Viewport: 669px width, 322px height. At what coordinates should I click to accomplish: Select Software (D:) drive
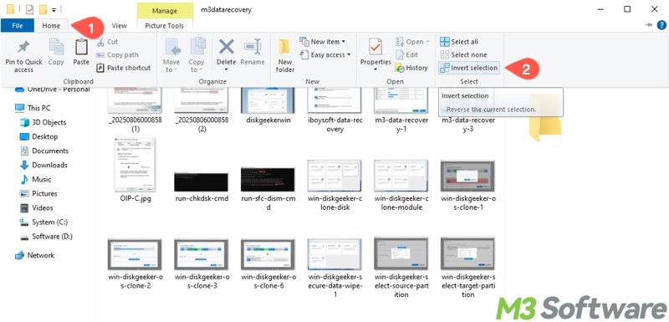click(46, 237)
